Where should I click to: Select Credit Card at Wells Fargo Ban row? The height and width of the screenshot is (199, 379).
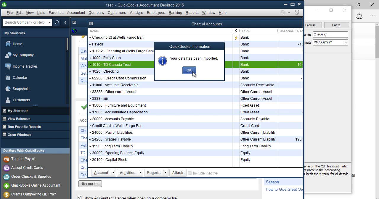(195, 126)
